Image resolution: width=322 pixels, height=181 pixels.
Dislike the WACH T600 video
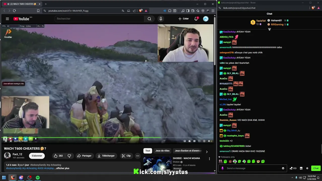[x=69, y=156]
